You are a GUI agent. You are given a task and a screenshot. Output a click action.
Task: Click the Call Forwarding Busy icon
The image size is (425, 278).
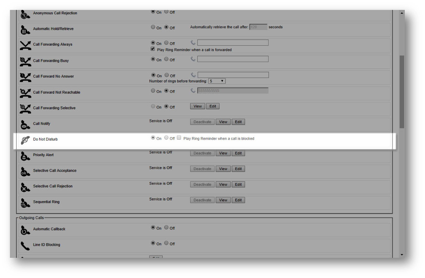click(25, 61)
